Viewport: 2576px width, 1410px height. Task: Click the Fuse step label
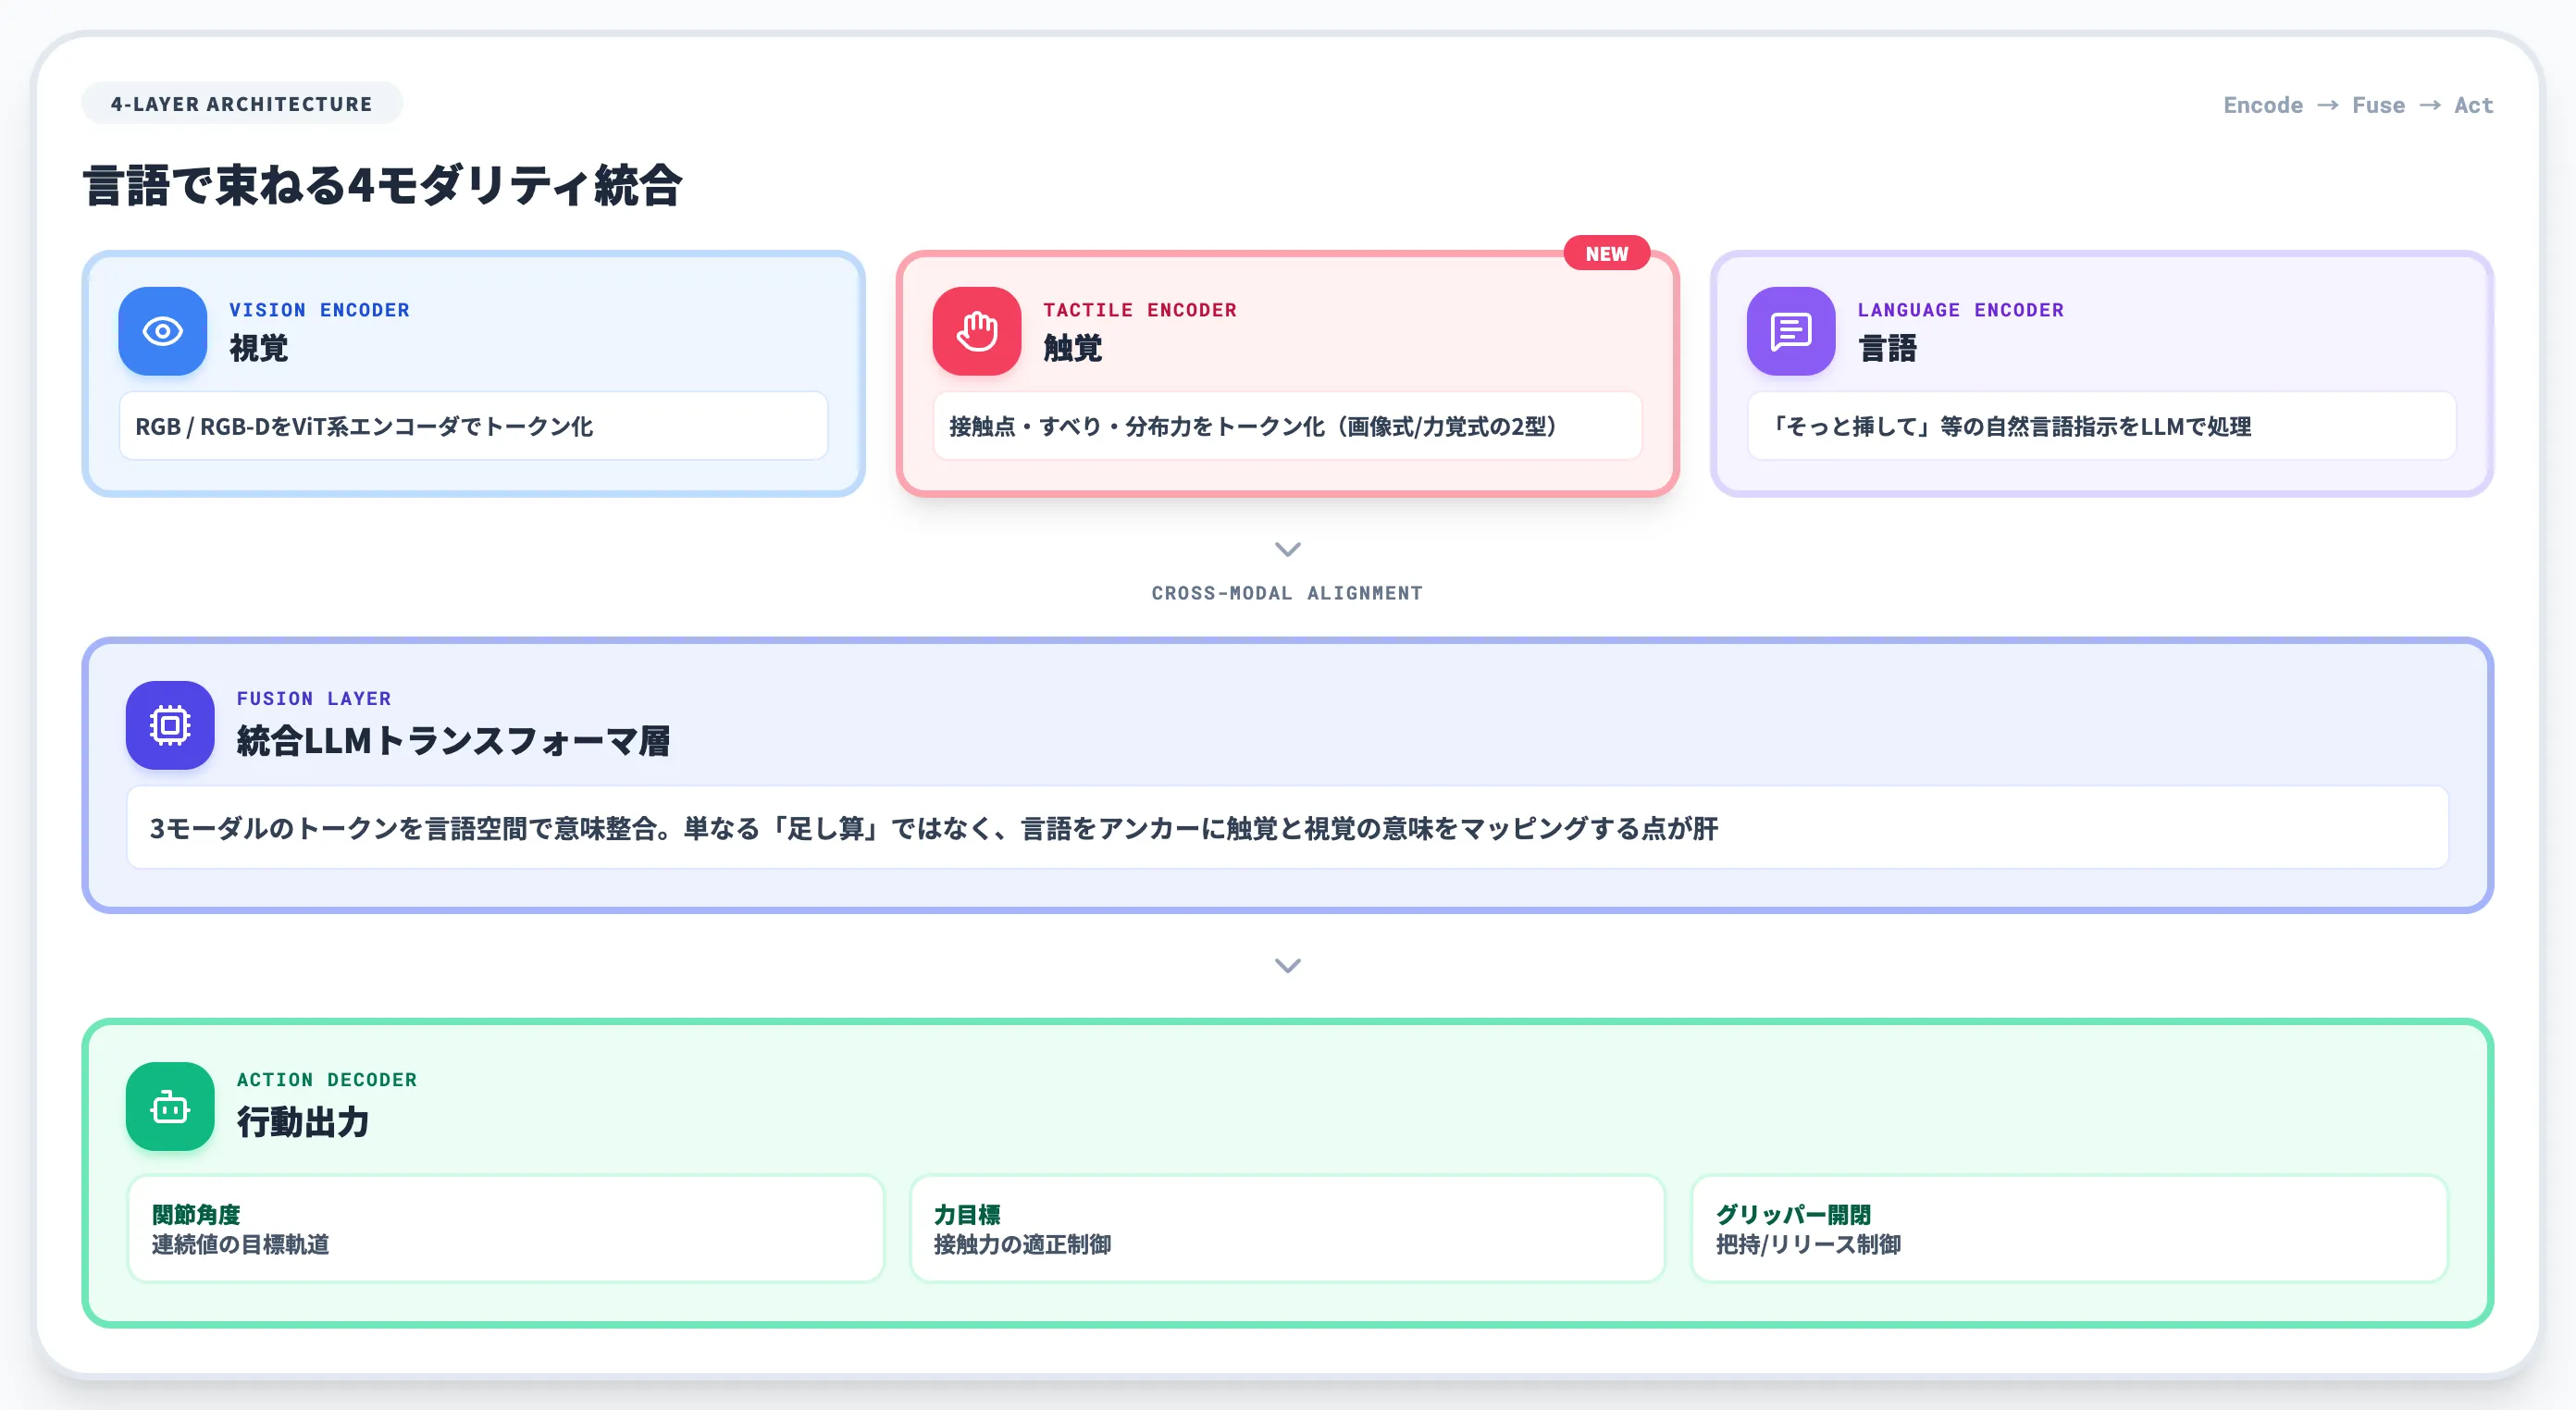2378,105
